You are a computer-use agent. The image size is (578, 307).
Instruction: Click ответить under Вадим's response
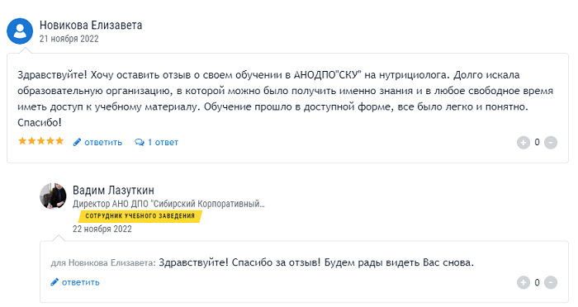(81, 282)
